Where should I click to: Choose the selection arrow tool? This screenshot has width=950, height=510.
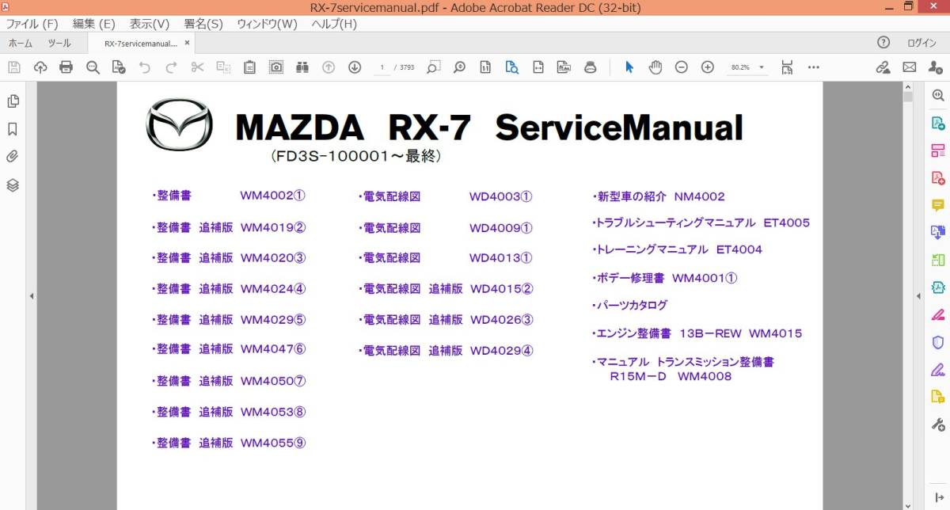click(629, 67)
